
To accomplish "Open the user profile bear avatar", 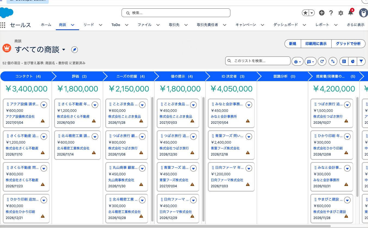I will click(363, 13).
